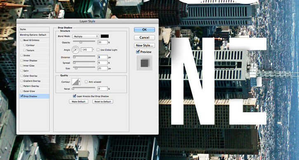Viewport: 299px width, 160px height.
Task: Click the Opacity slider handle
Action: [81, 42]
